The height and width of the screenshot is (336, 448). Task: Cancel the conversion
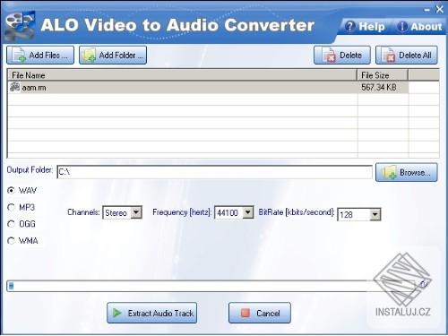(x=260, y=313)
